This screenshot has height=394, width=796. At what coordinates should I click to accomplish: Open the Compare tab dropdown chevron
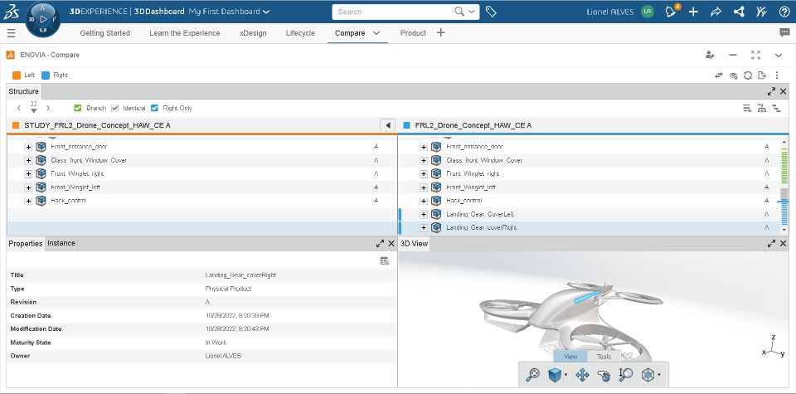376,33
